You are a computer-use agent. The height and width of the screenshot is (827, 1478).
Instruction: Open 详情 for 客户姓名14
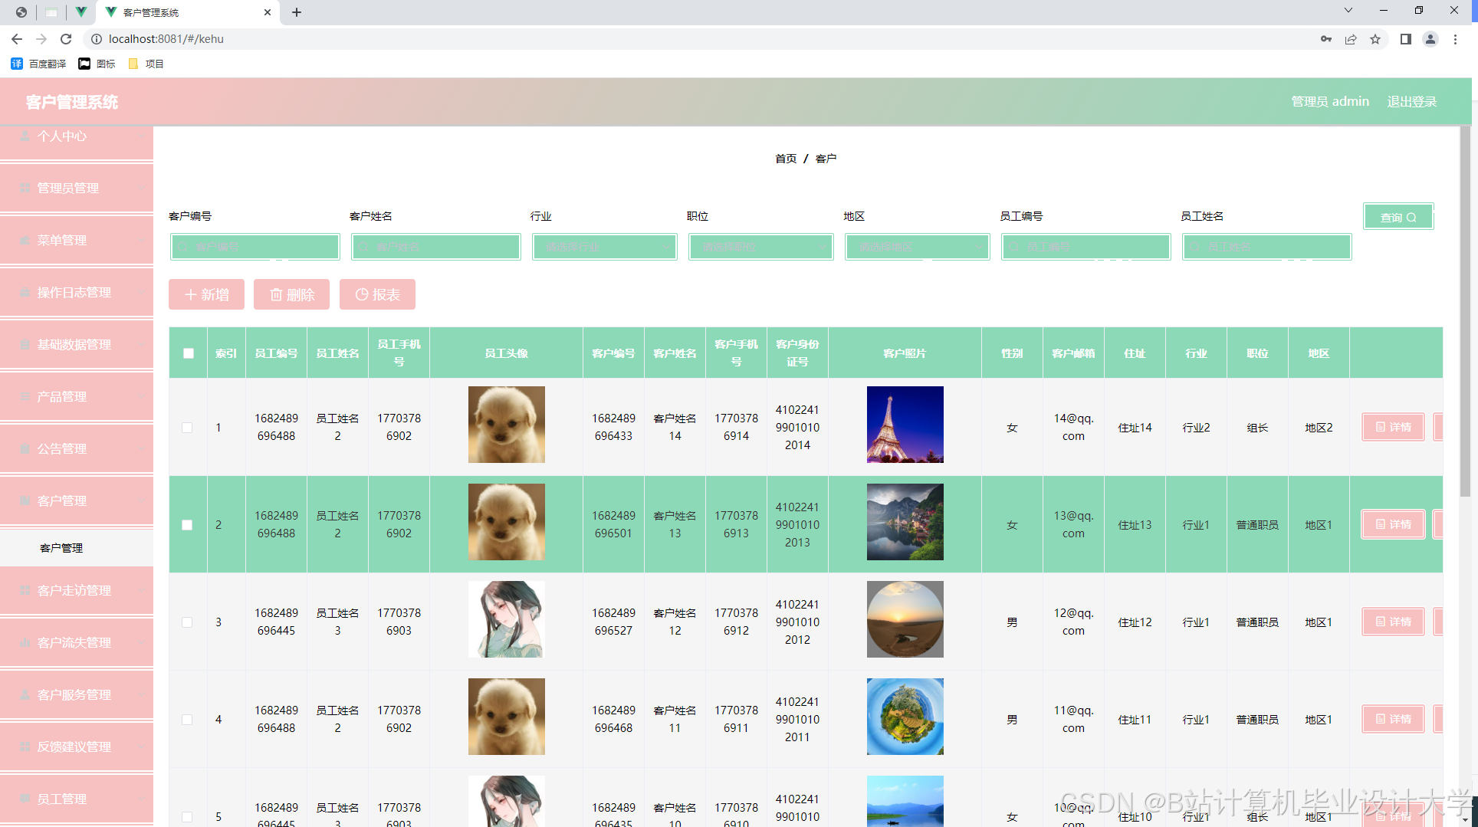(x=1394, y=427)
